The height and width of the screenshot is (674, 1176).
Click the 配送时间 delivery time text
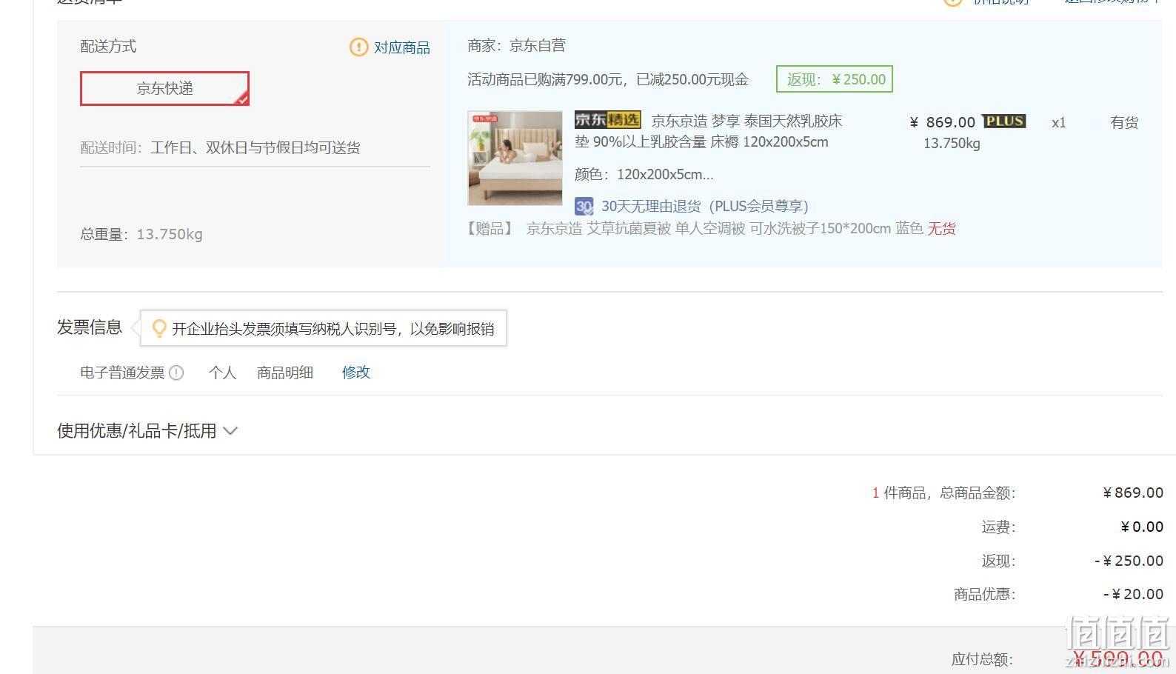220,148
